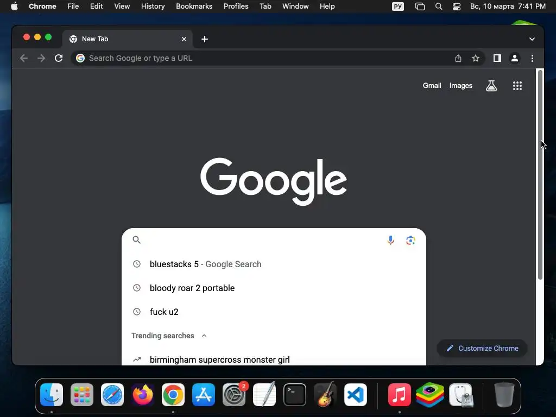Click the date and time in menu bar

(x=508, y=7)
